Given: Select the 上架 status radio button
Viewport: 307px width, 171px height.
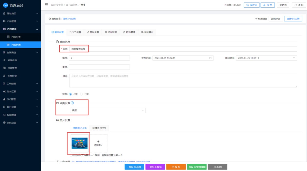Looking at the screenshot, I should coord(71,94).
